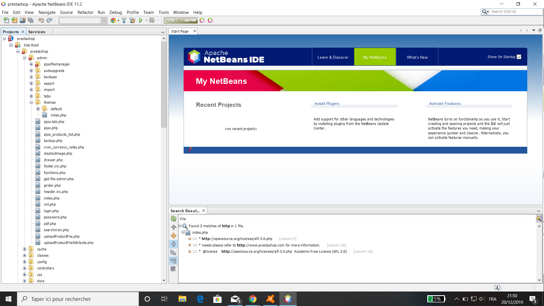Click the New Project toolbar icon
544x306 pixels.
pyautogui.click(x=14, y=20)
